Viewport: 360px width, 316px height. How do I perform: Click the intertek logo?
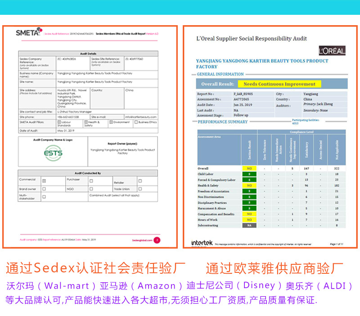tap(202, 243)
